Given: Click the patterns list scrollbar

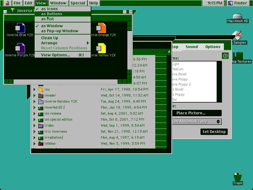Looking at the screenshot, I should point(219,82).
